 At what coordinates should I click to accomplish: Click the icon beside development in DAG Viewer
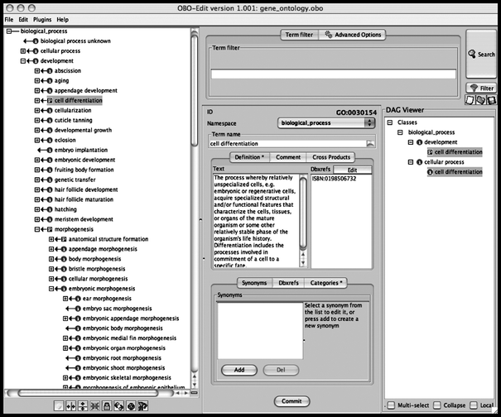tap(420, 142)
